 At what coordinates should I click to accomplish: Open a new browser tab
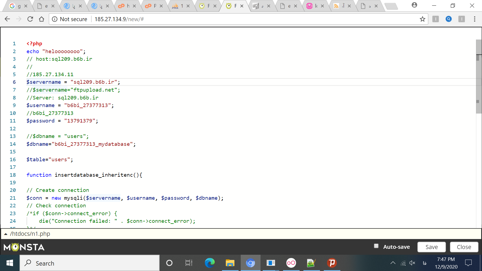(x=391, y=6)
